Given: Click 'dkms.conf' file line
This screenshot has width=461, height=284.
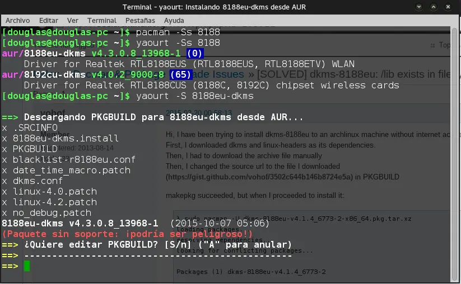Looking at the screenshot, I should [32, 181].
